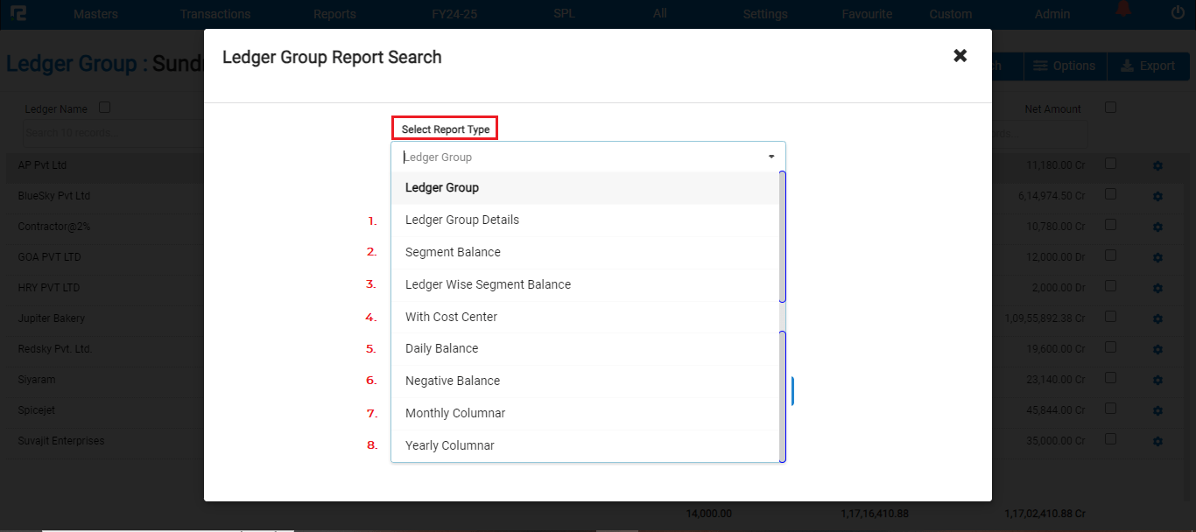Open the Masters menu
Screen dimensions: 1196x532
tap(95, 14)
